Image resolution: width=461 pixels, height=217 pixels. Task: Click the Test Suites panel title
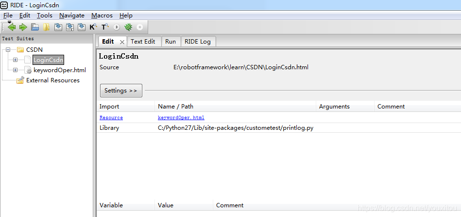click(x=18, y=38)
